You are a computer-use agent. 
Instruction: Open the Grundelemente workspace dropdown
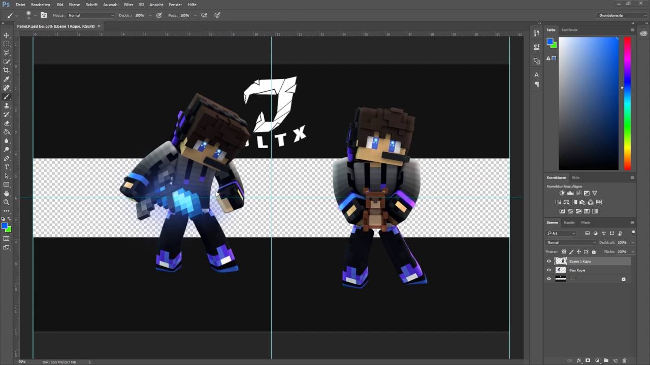coord(623,15)
